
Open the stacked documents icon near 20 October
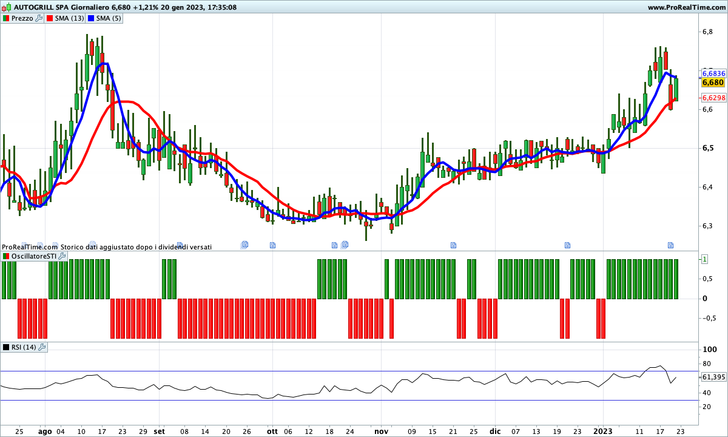345,245
